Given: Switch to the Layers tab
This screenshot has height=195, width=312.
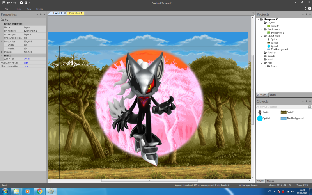Looking at the screenshot, I should coord(273,95).
